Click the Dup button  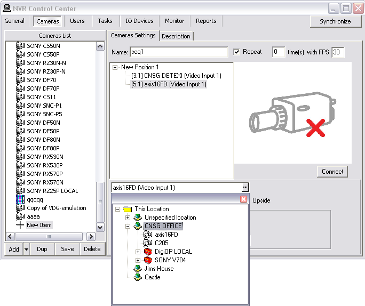(42, 249)
